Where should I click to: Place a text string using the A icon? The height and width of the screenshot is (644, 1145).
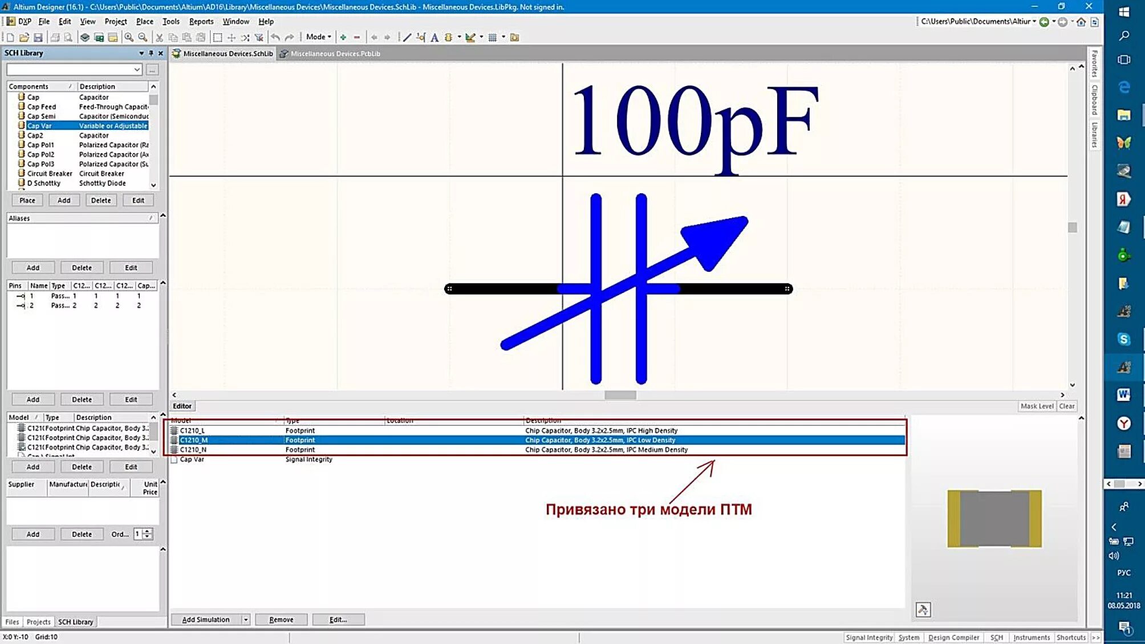pos(435,36)
